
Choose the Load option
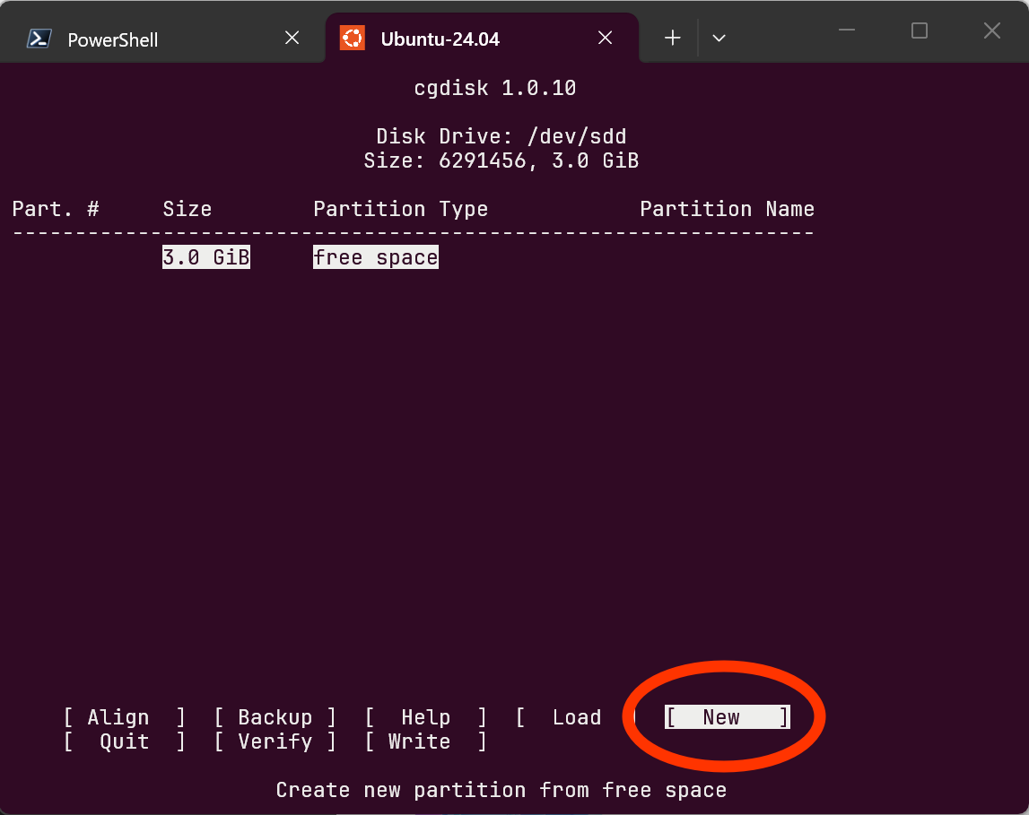click(x=576, y=717)
